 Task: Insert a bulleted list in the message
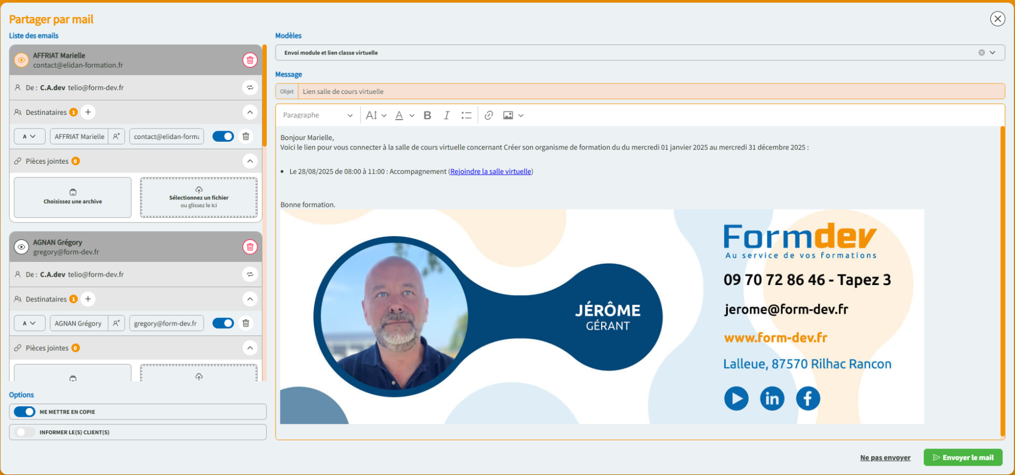pos(466,115)
